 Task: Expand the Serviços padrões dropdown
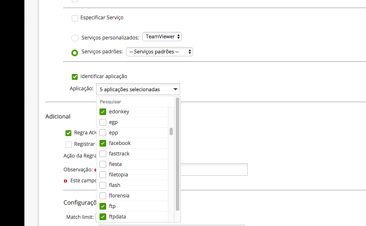tap(159, 52)
